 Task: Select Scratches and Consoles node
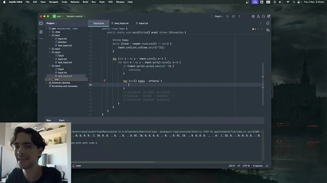[x=64, y=86]
